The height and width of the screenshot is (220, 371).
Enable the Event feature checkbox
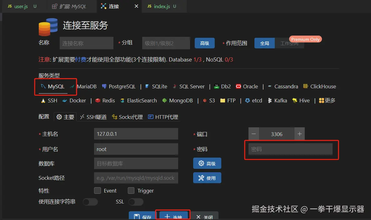click(x=98, y=190)
